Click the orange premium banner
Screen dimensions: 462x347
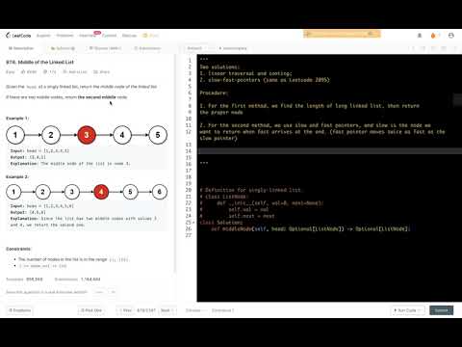[342, 34]
